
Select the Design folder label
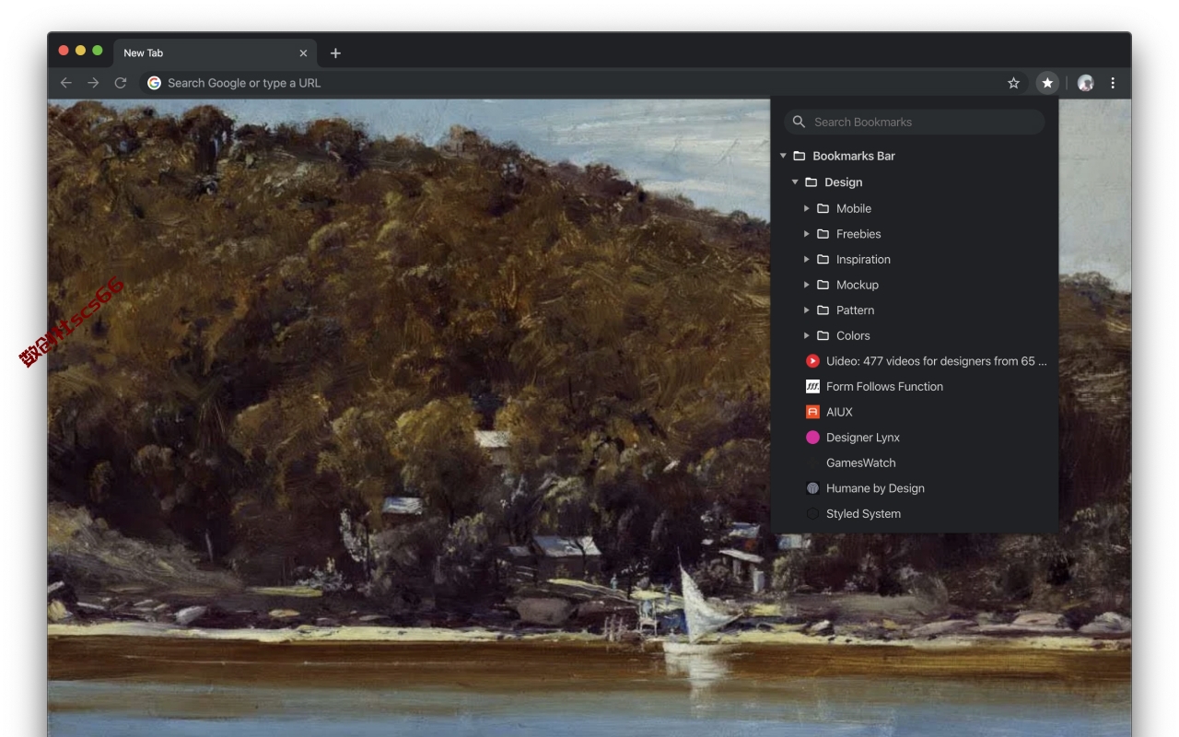click(844, 182)
